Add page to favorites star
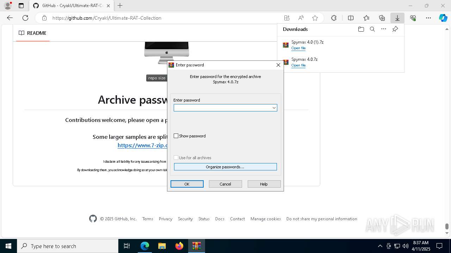This screenshot has width=451, height=253. [x=315, y=18]
